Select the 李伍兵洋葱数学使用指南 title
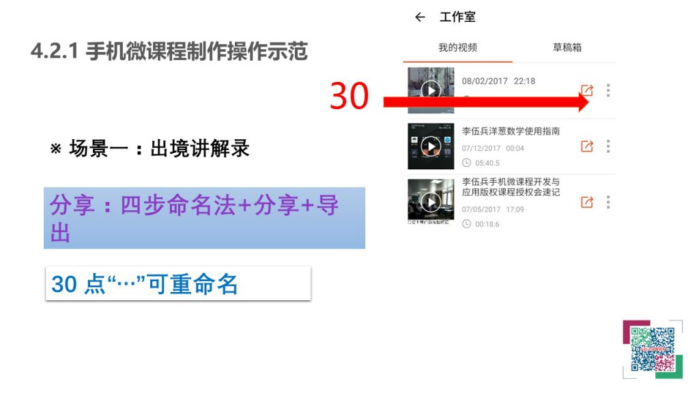This screenshot has width=699, height=393. [x=511, y=131]
